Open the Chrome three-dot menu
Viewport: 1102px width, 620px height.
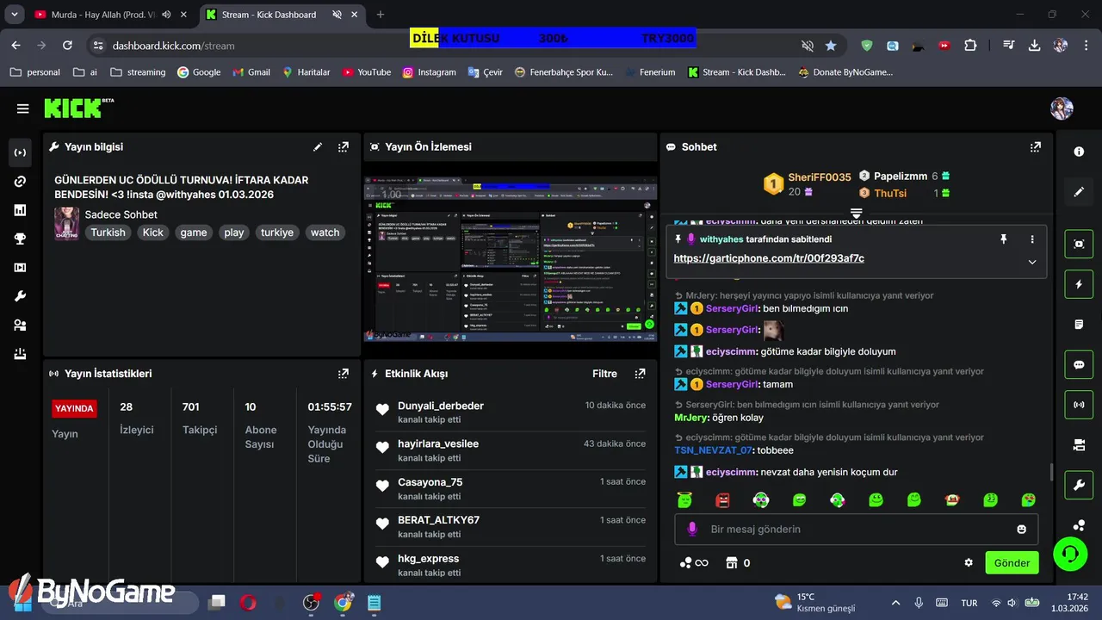[x=1087, y=46]
